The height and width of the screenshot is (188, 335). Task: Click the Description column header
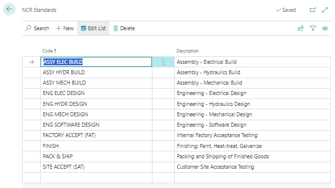click(188, 51)
